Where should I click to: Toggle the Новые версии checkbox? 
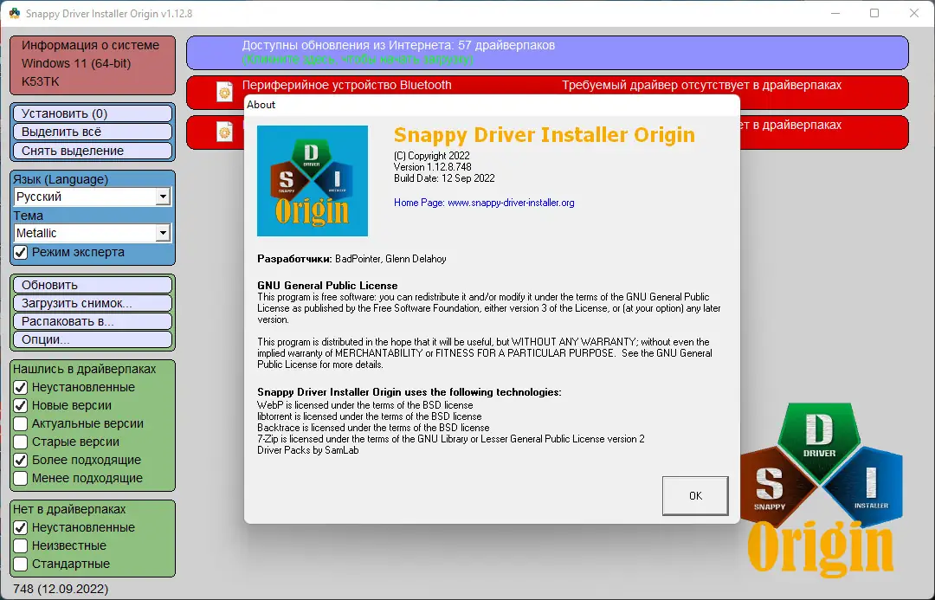click(21, 405)
